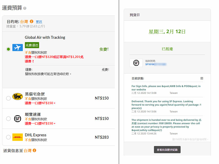Open the SF1010 tracking number link
Image resolution: width=219 pixels, height=164 pixels.
[x=156, y=64]
